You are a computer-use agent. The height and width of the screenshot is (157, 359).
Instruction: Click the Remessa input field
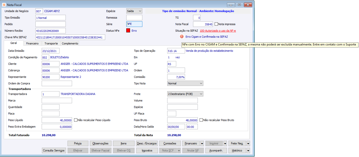click(x=134, y=18)
